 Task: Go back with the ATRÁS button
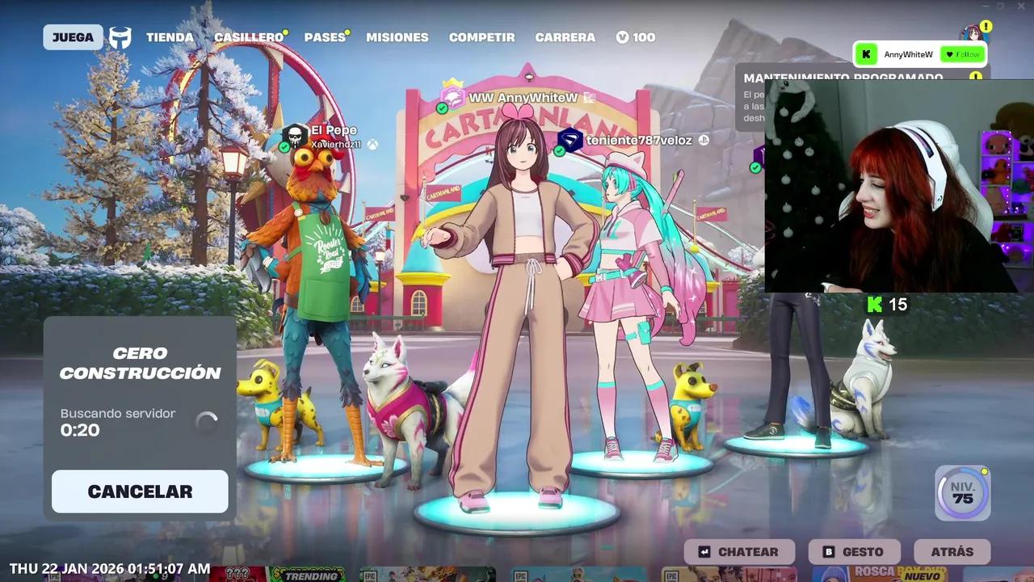tap(952, 552)
